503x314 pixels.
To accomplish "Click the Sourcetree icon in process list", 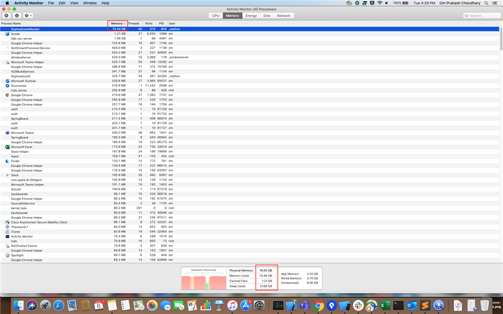I will [x=7, y=85].
